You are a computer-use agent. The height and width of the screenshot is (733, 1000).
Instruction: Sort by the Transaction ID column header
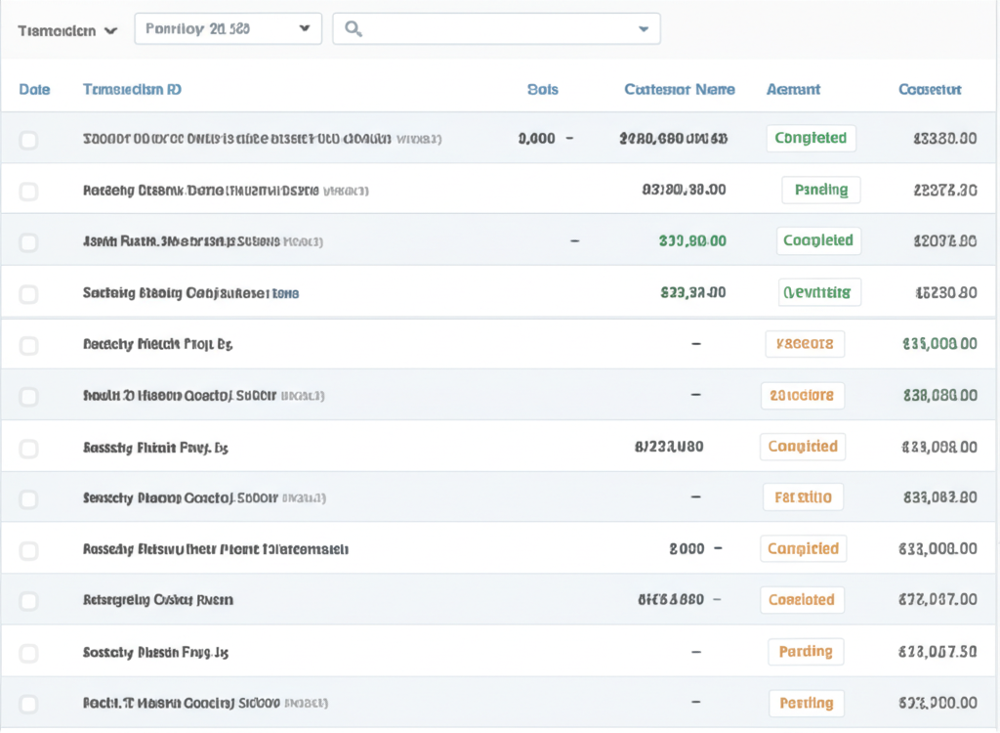point(132,89)
